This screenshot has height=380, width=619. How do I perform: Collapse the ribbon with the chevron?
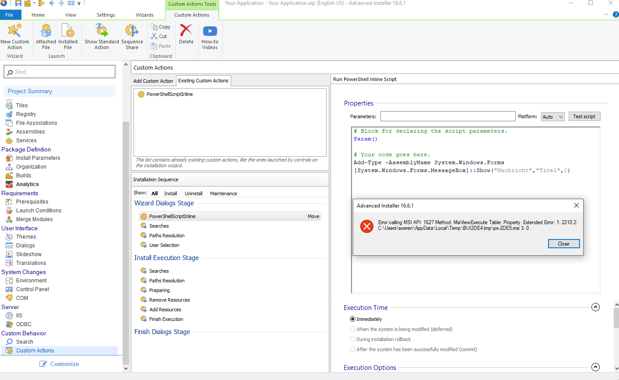click(x=606, y=14)
